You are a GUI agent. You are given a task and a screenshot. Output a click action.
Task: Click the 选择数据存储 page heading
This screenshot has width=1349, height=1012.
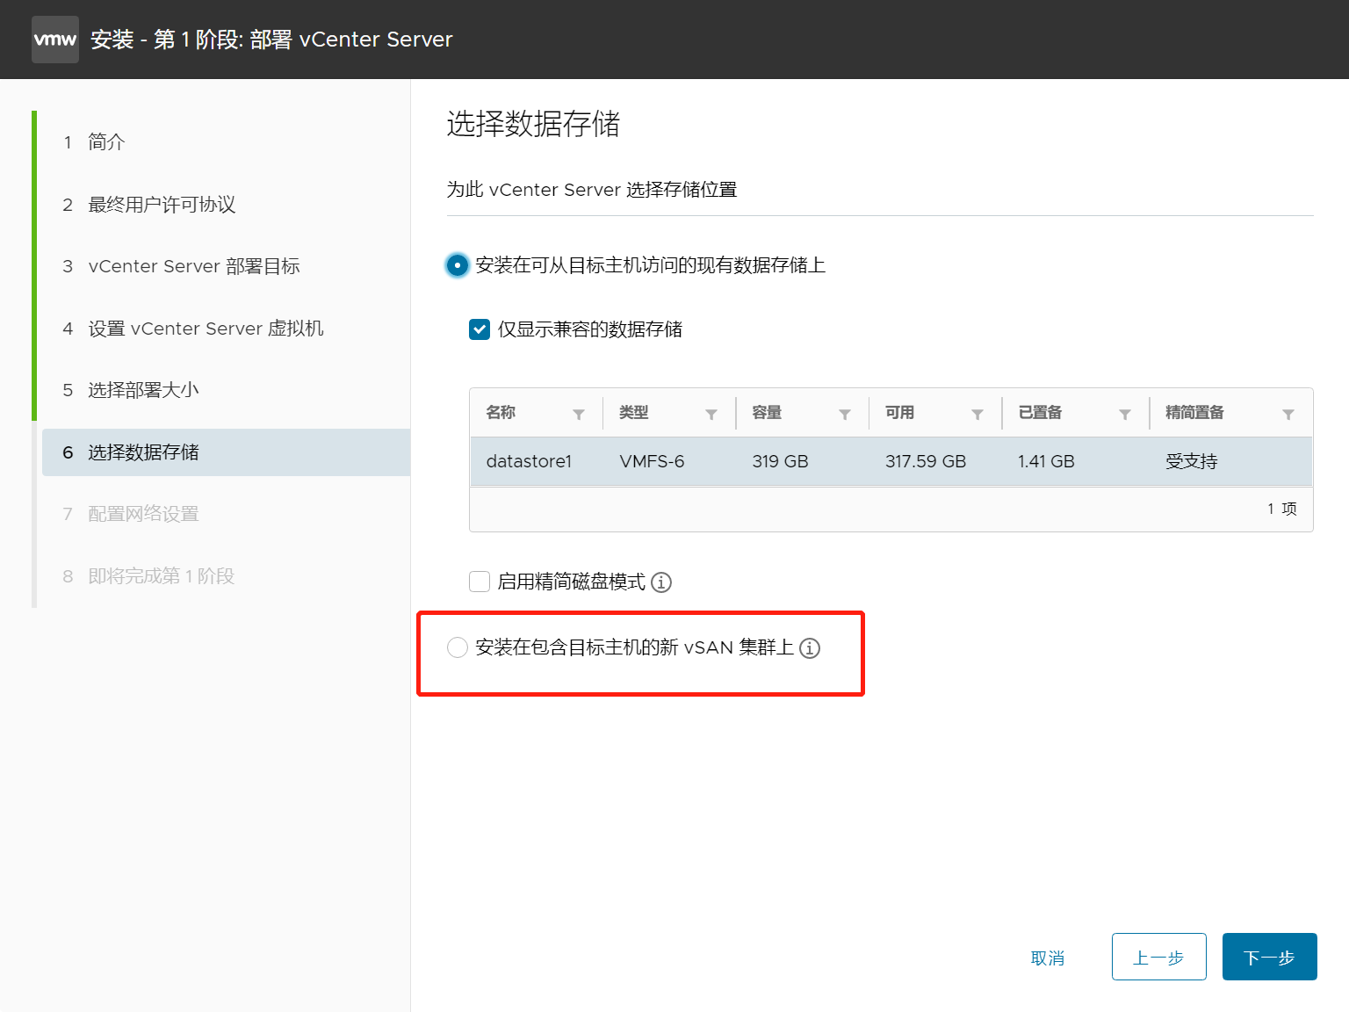pyautogui.click(x=533, y=124)
